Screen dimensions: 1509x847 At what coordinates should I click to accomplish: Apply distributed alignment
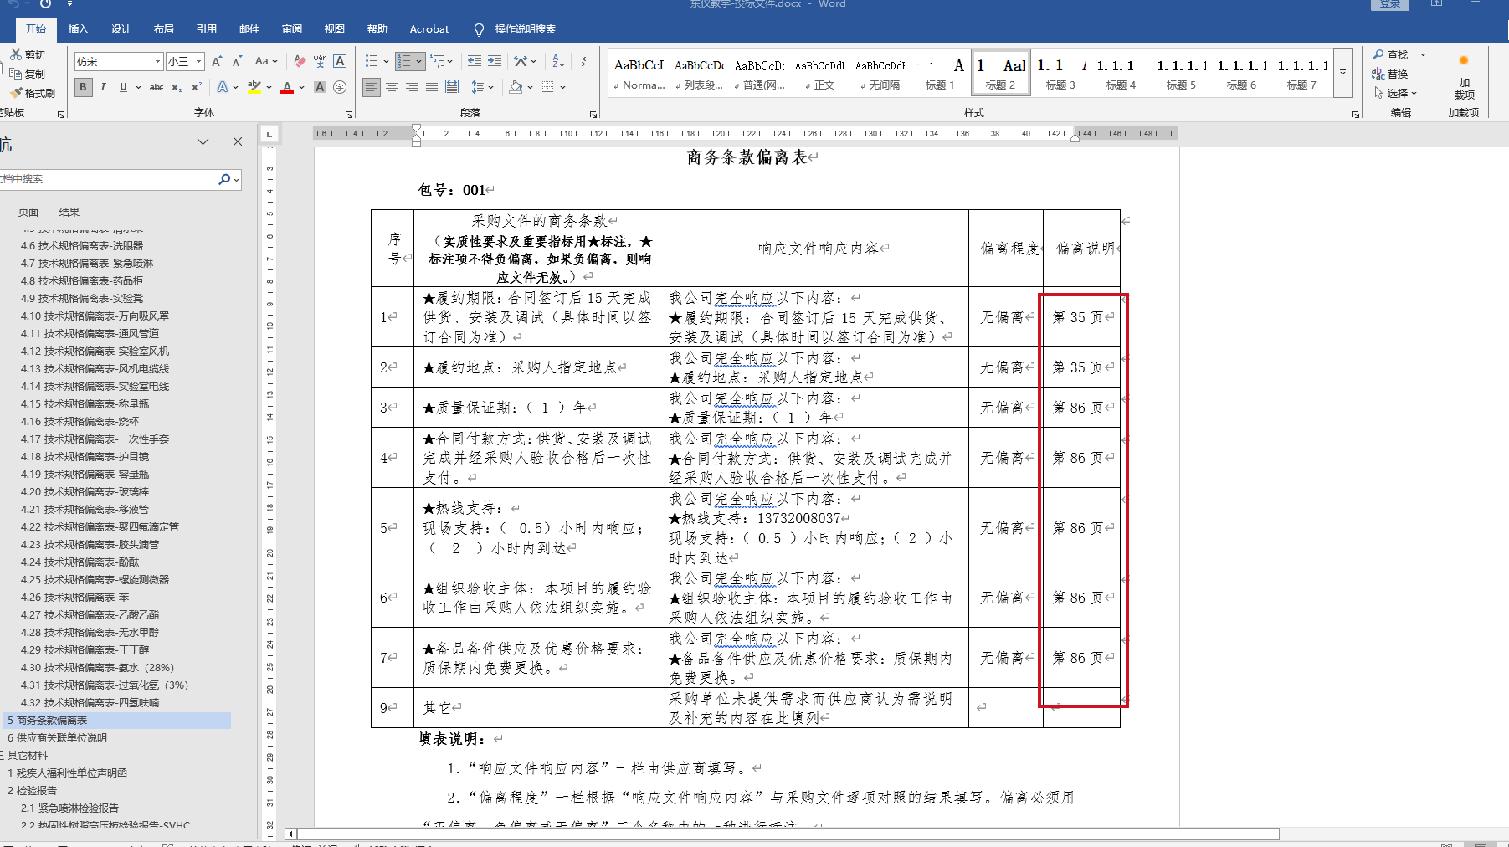452,87
